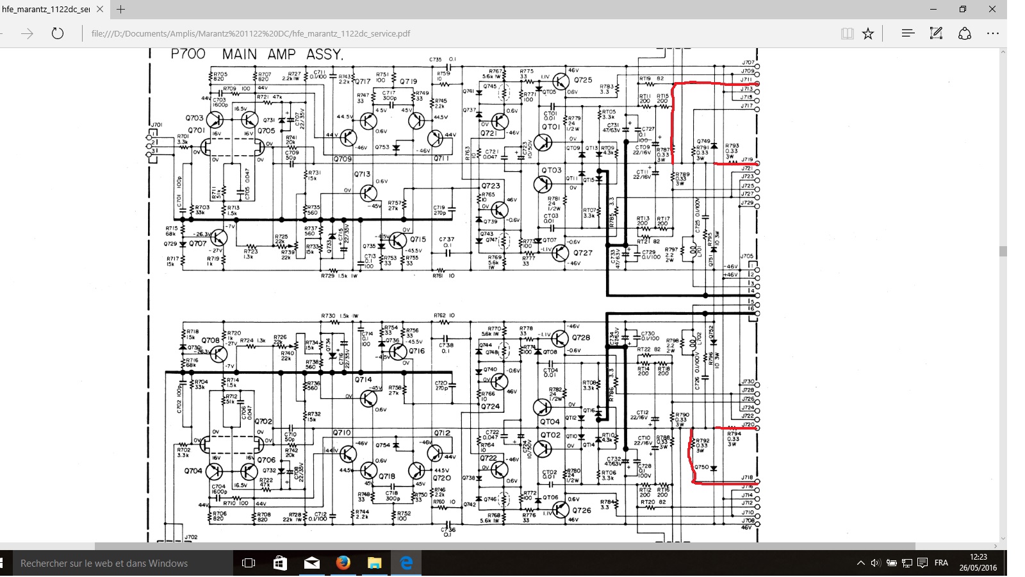Open a new tab with plus button
Viewport: 1025px width, 577px height.
point(120,10)
